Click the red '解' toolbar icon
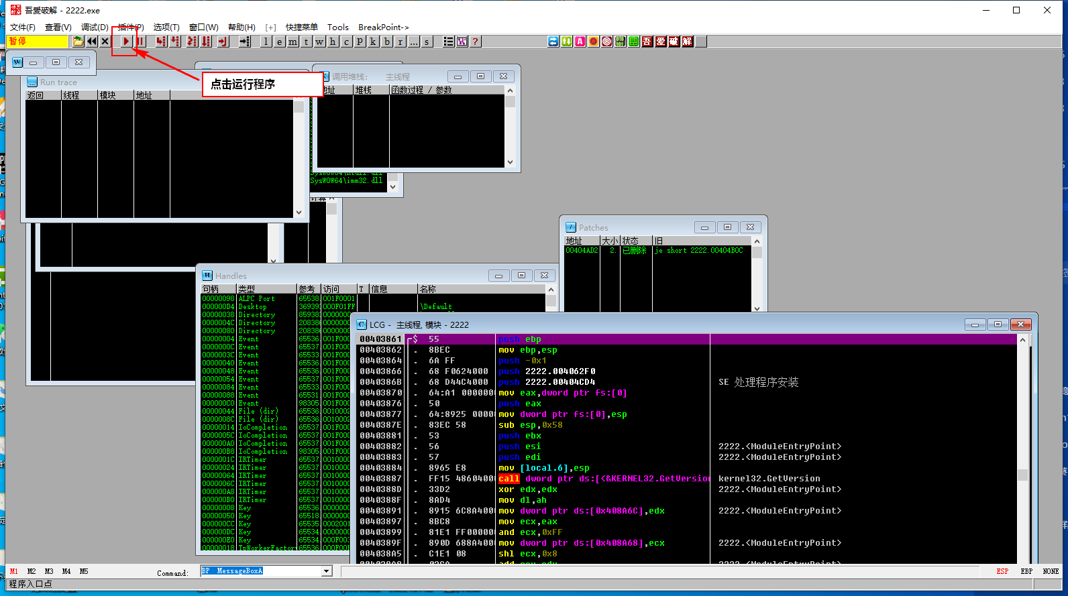 point(688,42)
